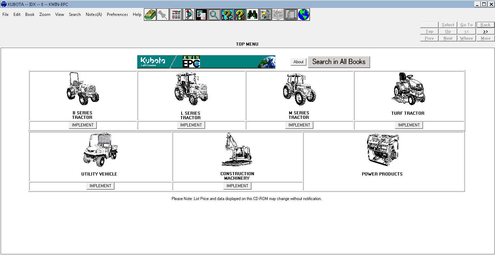Click the Kubota KWIN EPC banner
This screenshot has height=255, width=495.
point(206,62)
